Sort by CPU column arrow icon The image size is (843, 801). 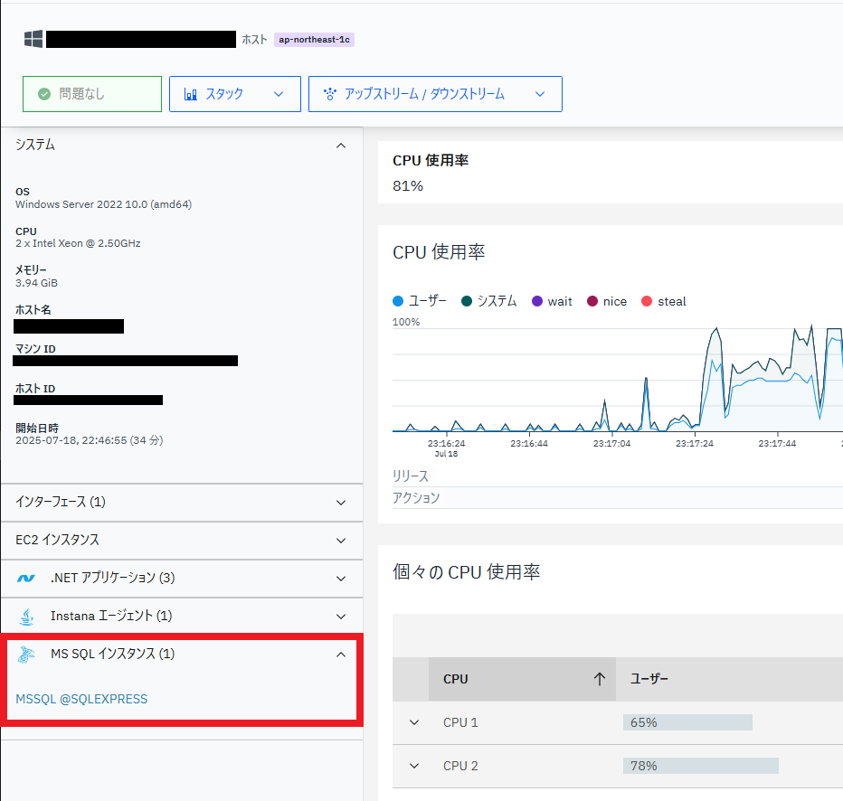pyautogui.click(x=600, y=679)
